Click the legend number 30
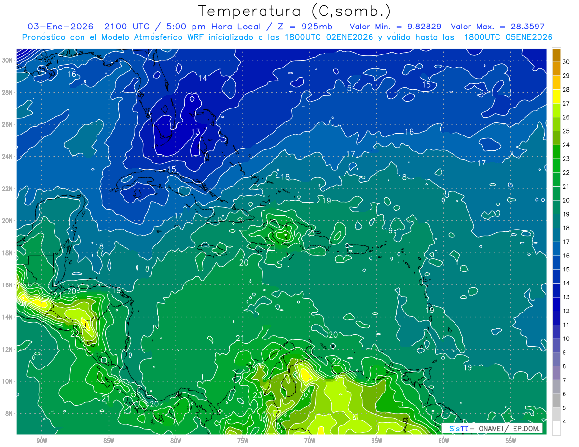Image resolution: width=579 pixels, height=447 pixels. pos(566,62)
